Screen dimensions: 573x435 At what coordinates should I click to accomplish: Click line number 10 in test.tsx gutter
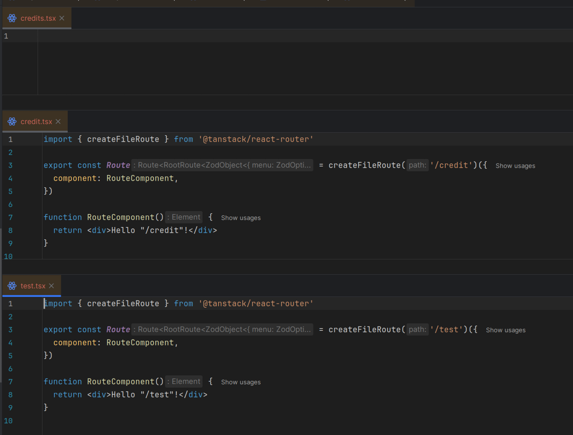pos(8,421)
